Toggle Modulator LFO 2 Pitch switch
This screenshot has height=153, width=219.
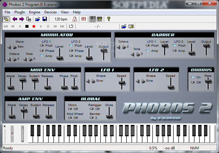tap(71, 45)
